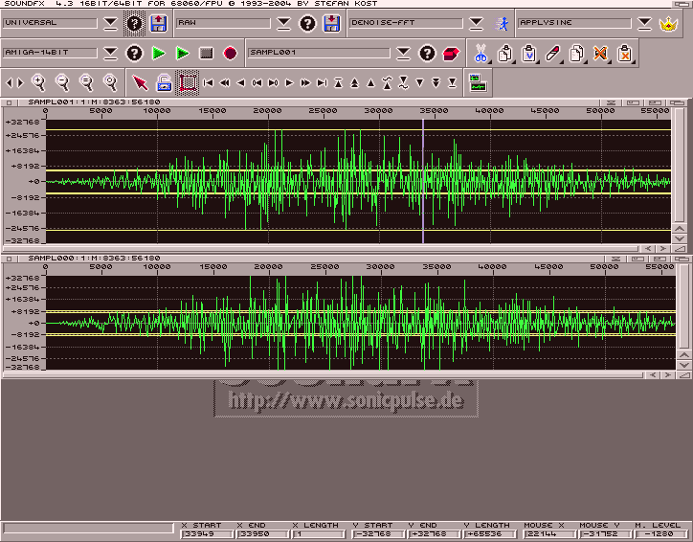Screen dimensions: 693x542
Task: Zoom out with the minus magnifier
Action: (62, 82)
